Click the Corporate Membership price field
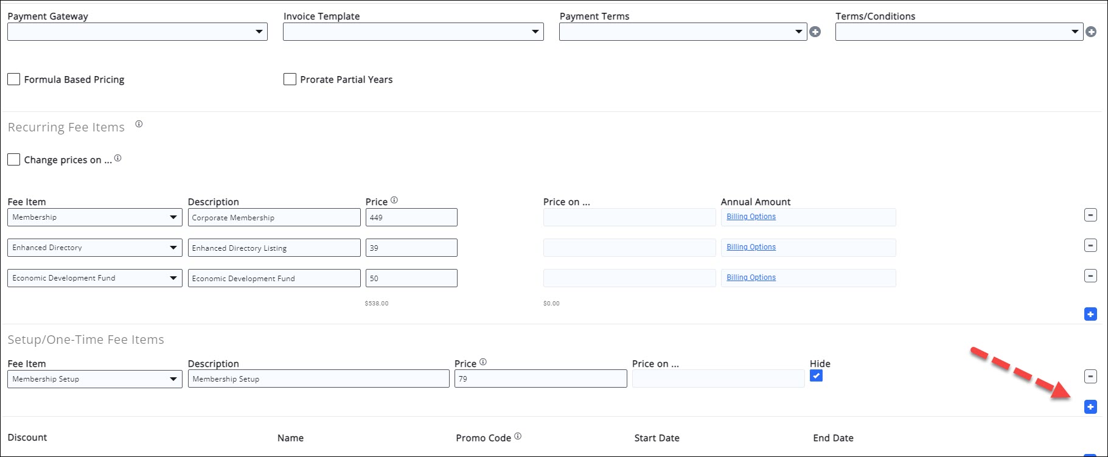1108x457 pixels. tap(411, 217)
